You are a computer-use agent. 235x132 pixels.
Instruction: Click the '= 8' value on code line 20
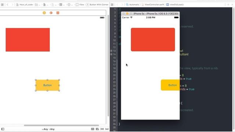182,75
